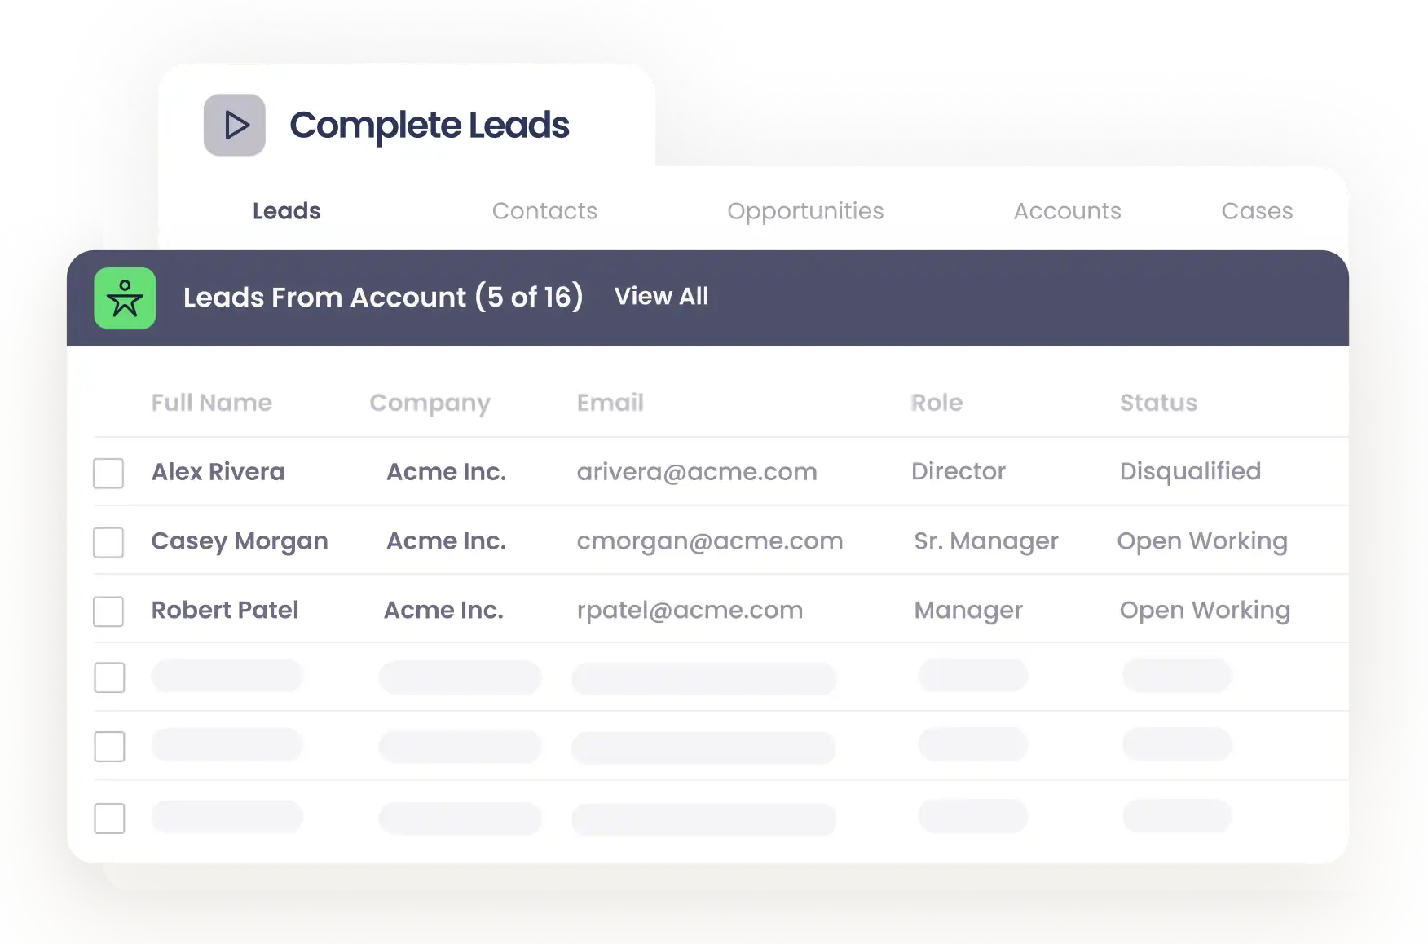Screen dimensions: 1428x944
Task: Click the play icon beside Complete Leads
Action: [x=235, y=125]
